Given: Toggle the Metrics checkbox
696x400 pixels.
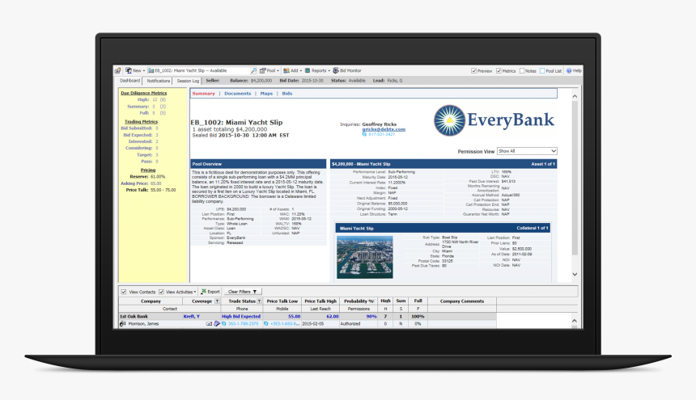Looking at the screenshot, I should [499, 71].
